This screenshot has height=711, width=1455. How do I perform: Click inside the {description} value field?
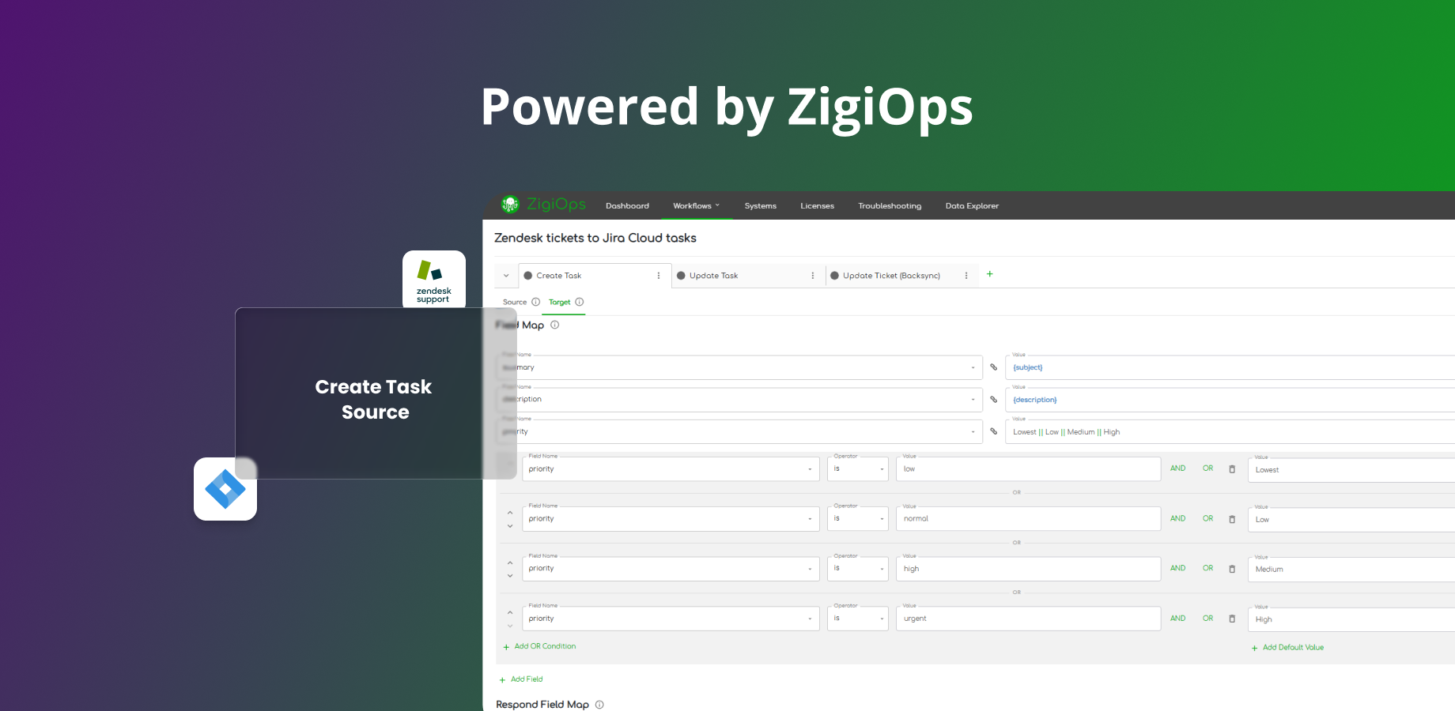[x=1107, y=399]
